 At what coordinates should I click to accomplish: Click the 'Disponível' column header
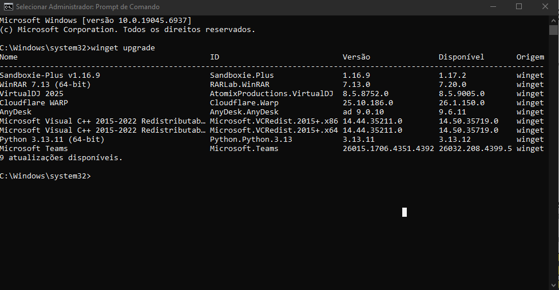click(461, 57)
